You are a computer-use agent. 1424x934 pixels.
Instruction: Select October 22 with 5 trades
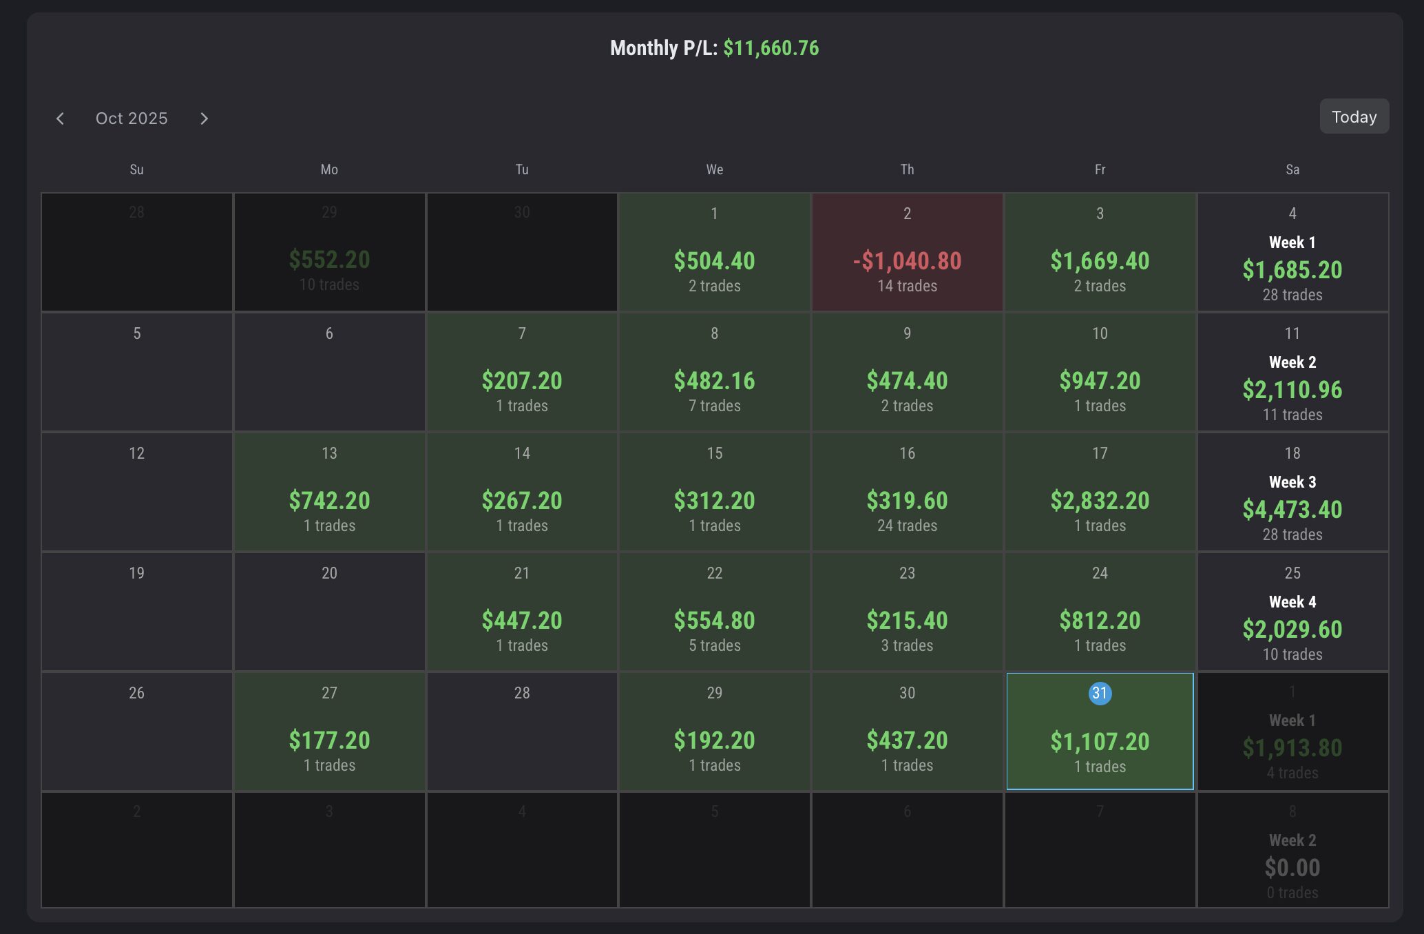714,612
